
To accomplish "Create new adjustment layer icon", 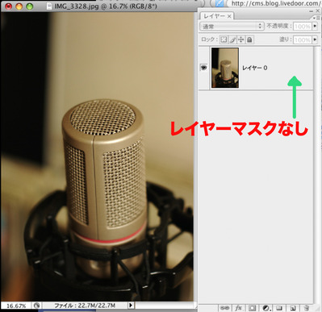I will pos(266,308).
